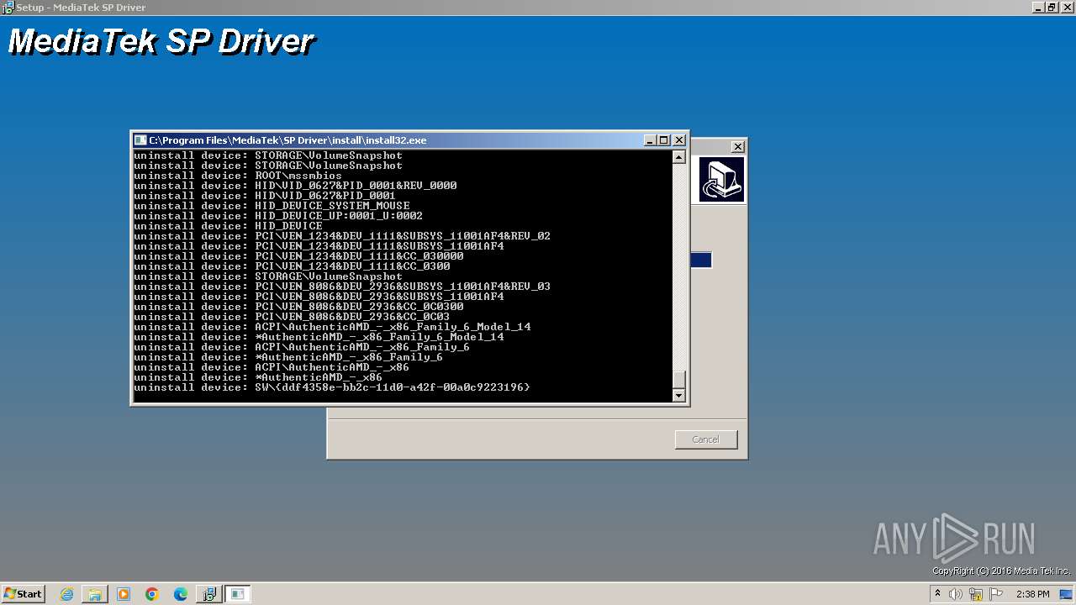Click the PCI\VEN_8086&DEV_2936&CC_0C03 line

pyautogui.click(x=292, y=317)
